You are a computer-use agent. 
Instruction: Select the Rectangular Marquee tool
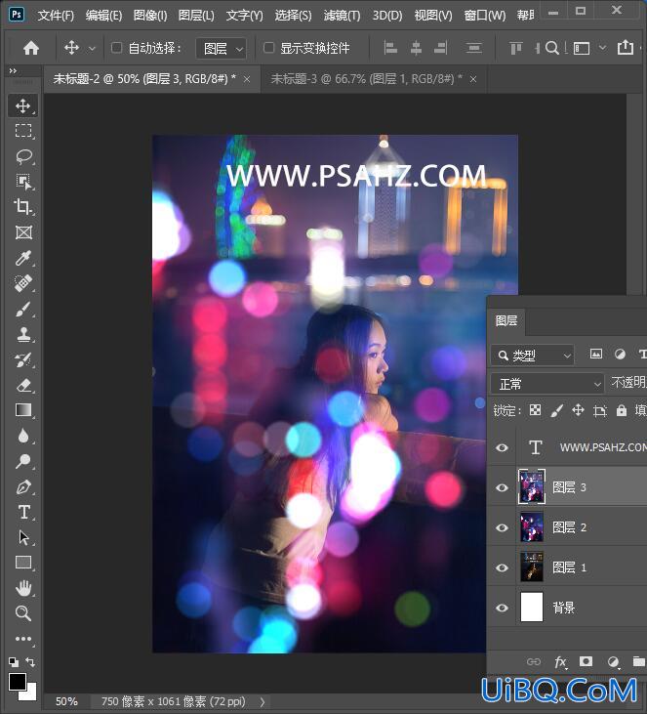(23, 131)
